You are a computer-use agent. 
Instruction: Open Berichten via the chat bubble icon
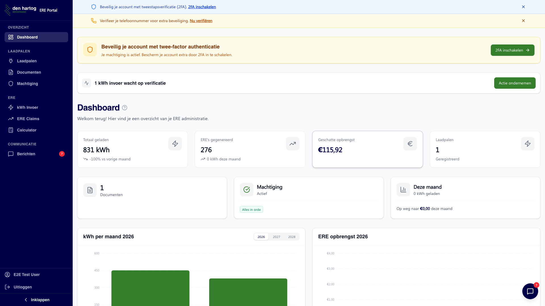[x=11, y=154]
